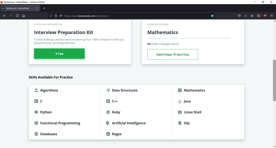This screenshot has width=276, height=148.
Task: Click the address bar permissions icon
Action: click(61, 16)
